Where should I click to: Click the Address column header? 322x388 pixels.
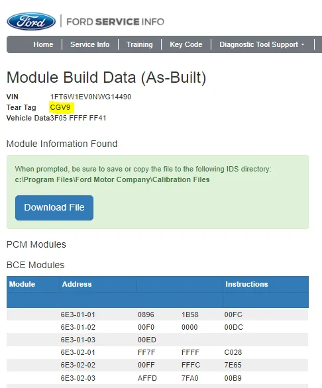(x=77, y=284)
